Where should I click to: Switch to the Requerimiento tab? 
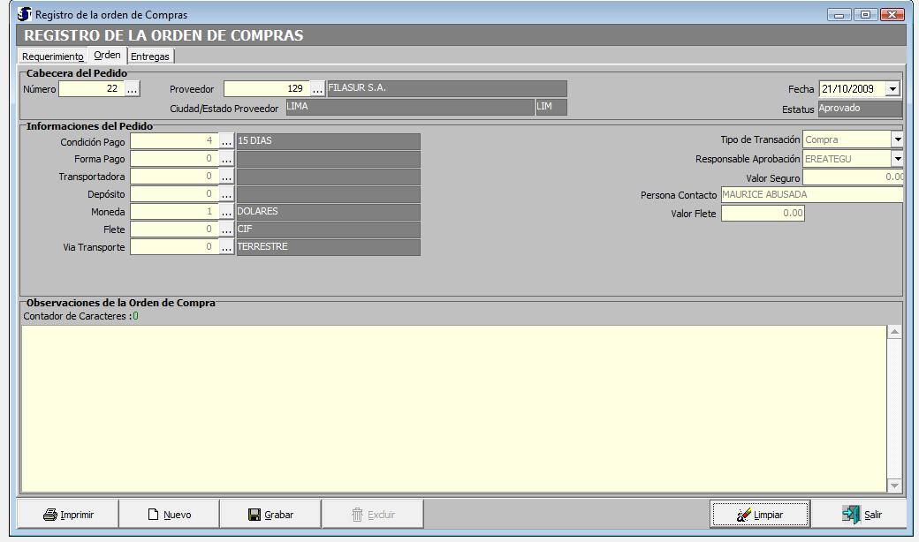[53, 56]
